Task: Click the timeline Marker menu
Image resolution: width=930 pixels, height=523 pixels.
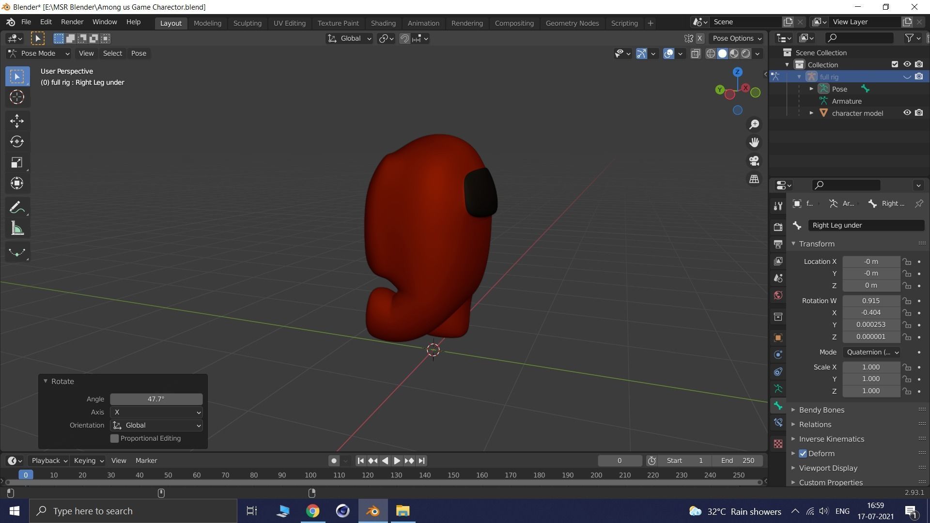Action: pos(146,461)
